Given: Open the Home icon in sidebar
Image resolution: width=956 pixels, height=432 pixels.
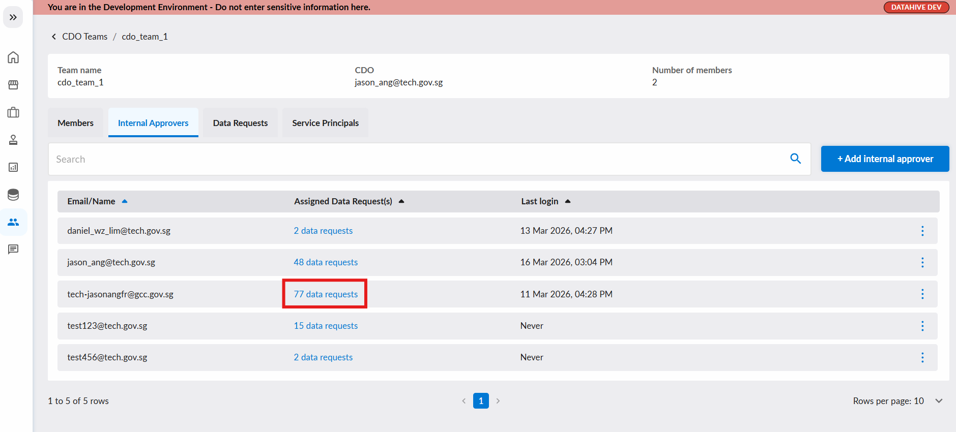Looking at the screenshot, I should [13, 57].
